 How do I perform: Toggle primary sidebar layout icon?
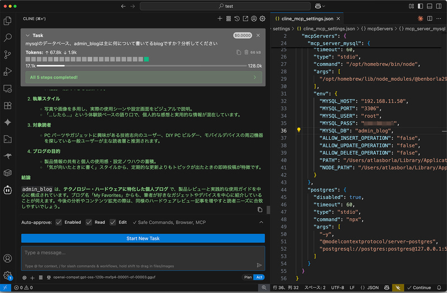pyautogui.click(x=420, y=6)
